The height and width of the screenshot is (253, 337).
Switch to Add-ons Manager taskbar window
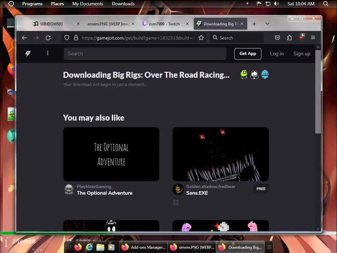click(143, 247)
